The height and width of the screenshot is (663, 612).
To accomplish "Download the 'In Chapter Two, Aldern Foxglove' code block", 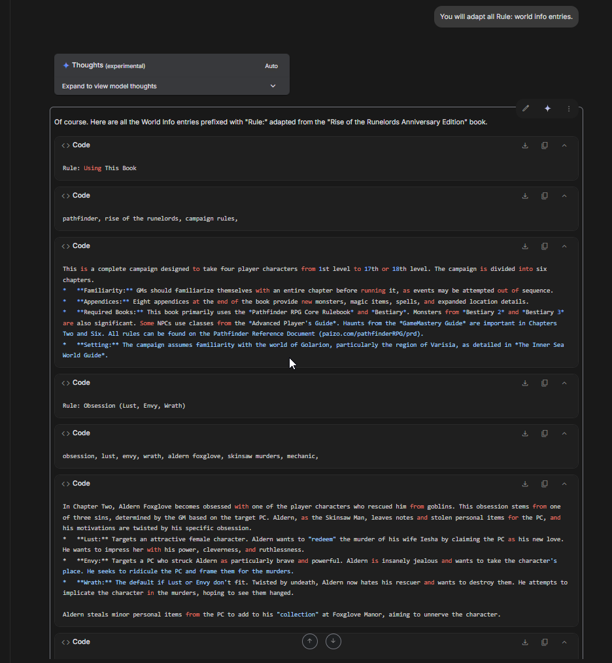I will (525, 484).
